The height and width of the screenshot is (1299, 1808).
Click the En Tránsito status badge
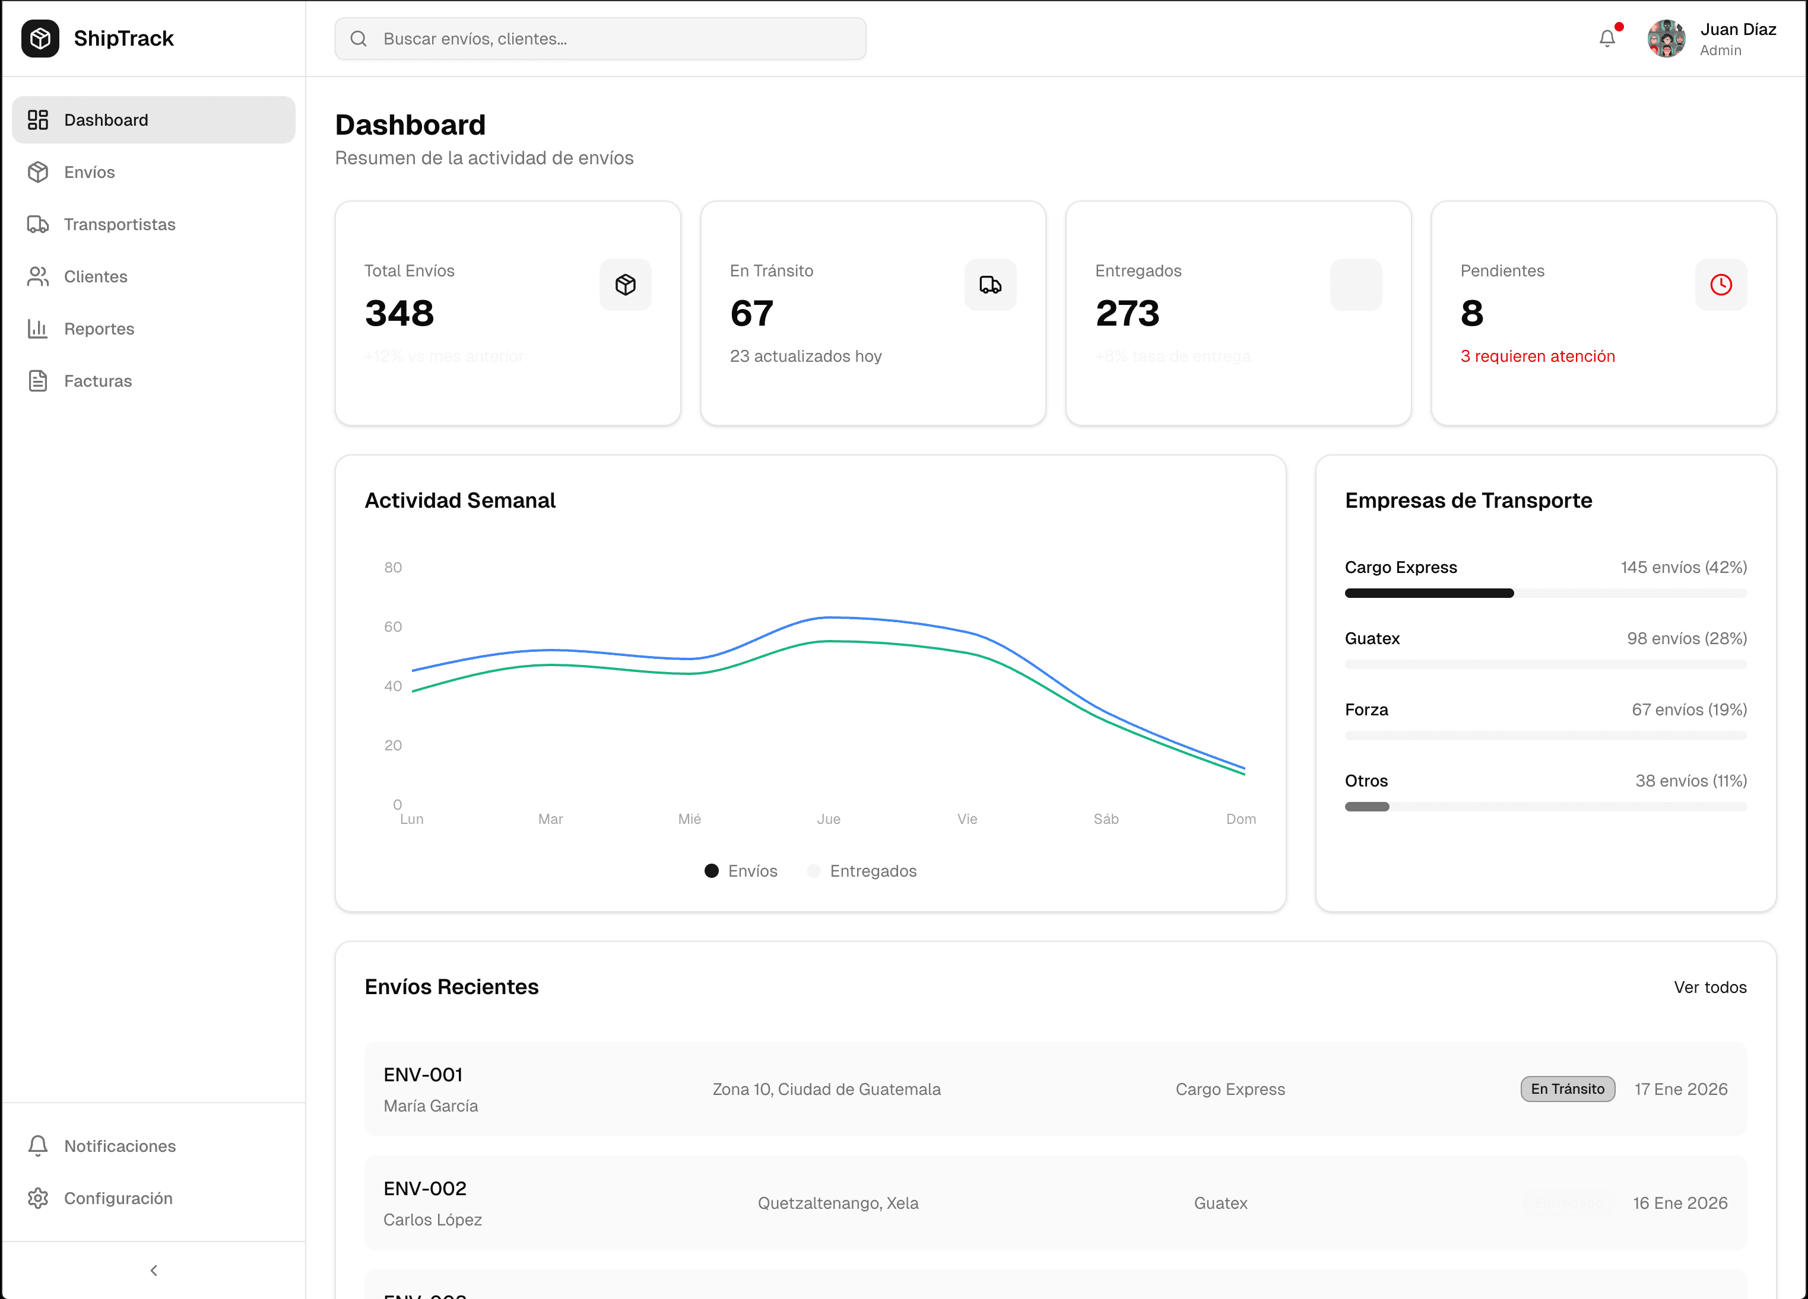coord(1567,1089)
